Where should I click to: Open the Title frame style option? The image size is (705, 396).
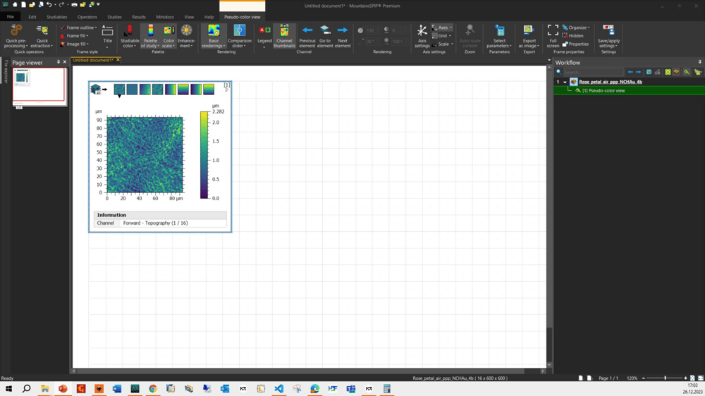pos(107,36)
